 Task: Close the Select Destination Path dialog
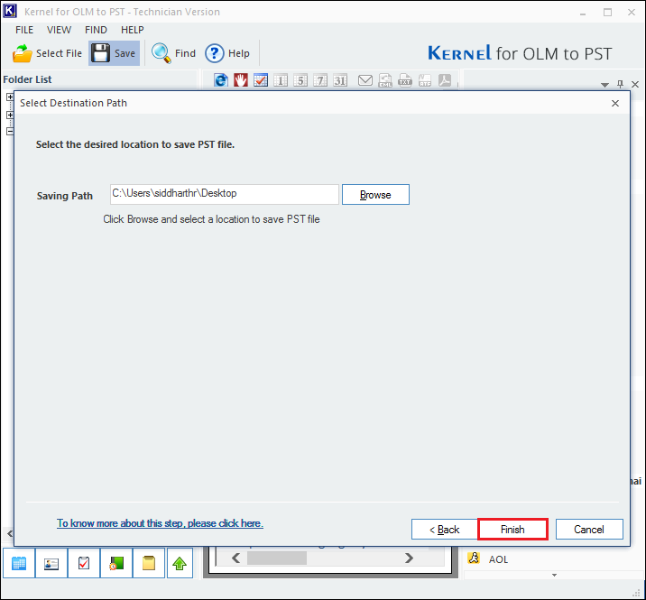pyautogui.click(x=615, y=104)
